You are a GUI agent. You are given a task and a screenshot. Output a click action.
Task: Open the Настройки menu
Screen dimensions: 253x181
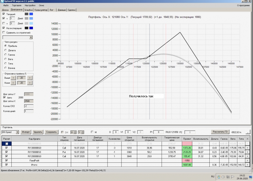[30, 5]
